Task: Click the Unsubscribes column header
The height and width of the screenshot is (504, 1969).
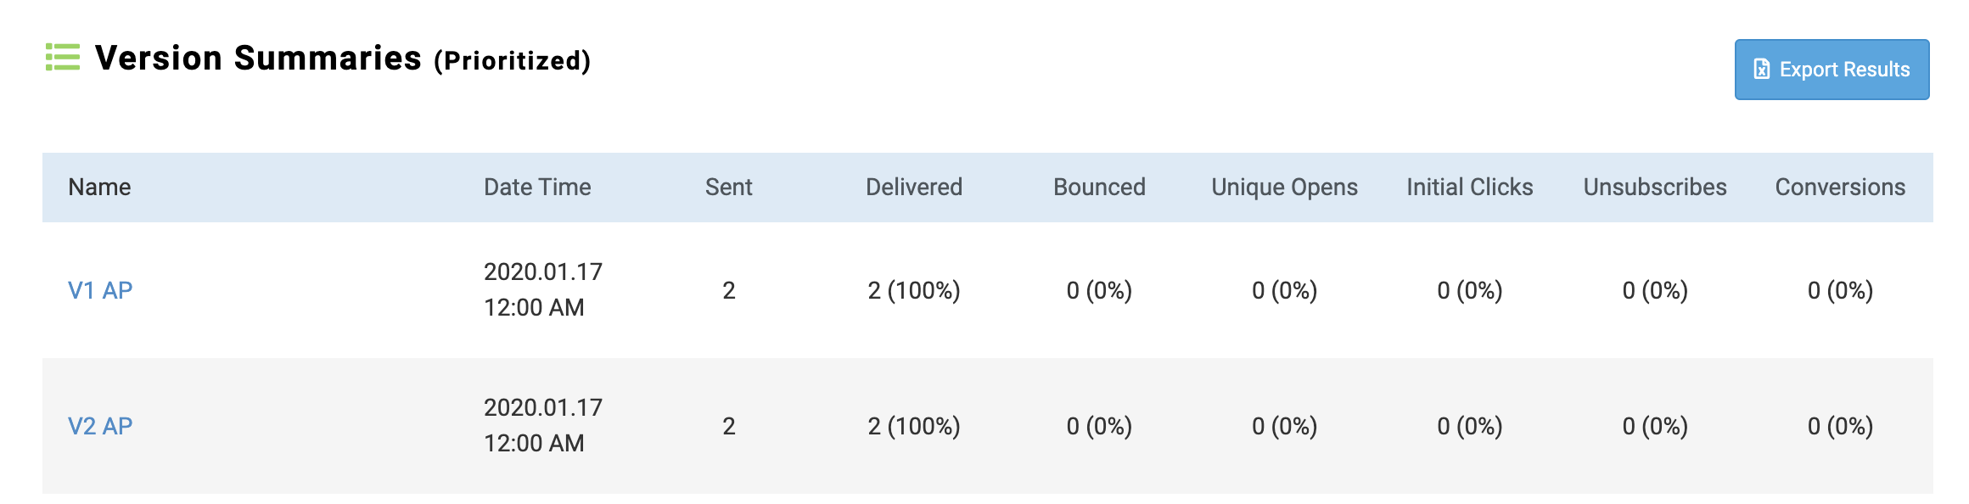Action: click(1655, 188)
